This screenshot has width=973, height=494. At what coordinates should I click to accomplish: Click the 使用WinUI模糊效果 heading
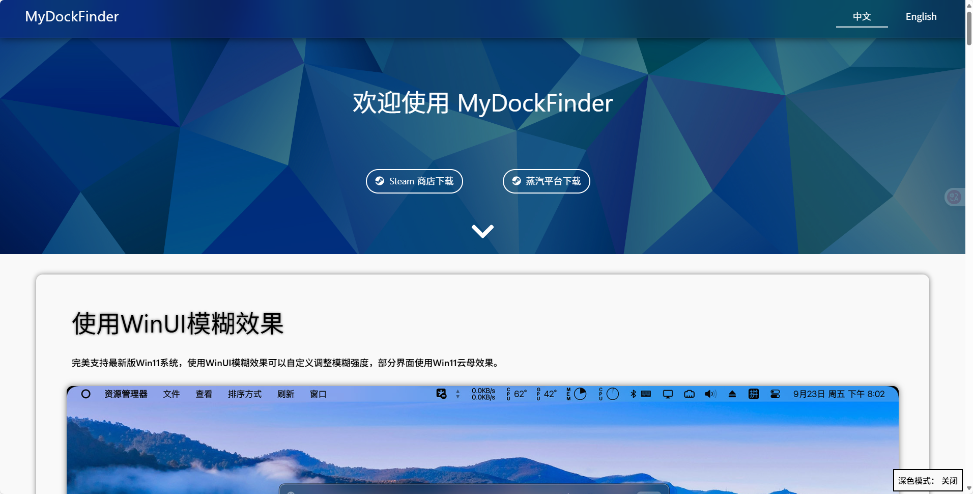pyautogui.click(x=178, y=324)
